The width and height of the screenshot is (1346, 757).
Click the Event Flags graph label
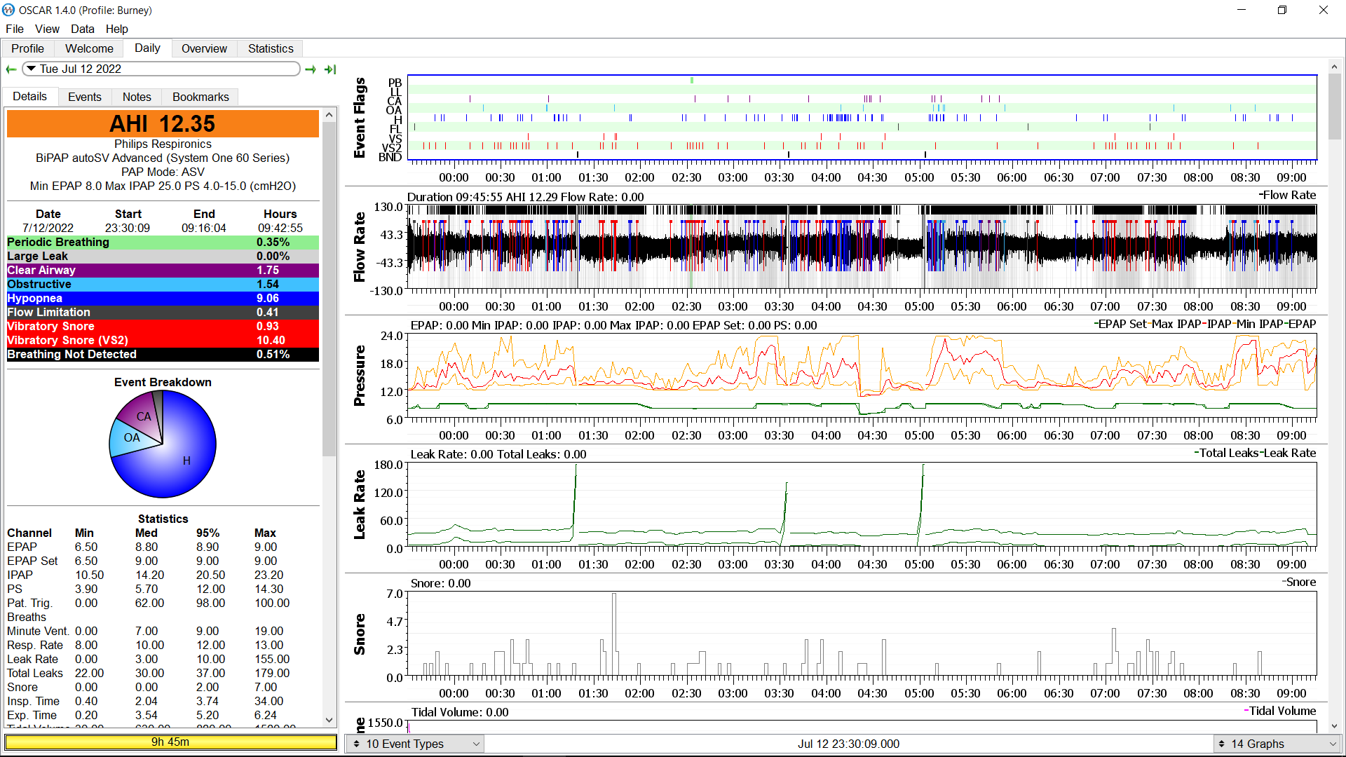360,118
